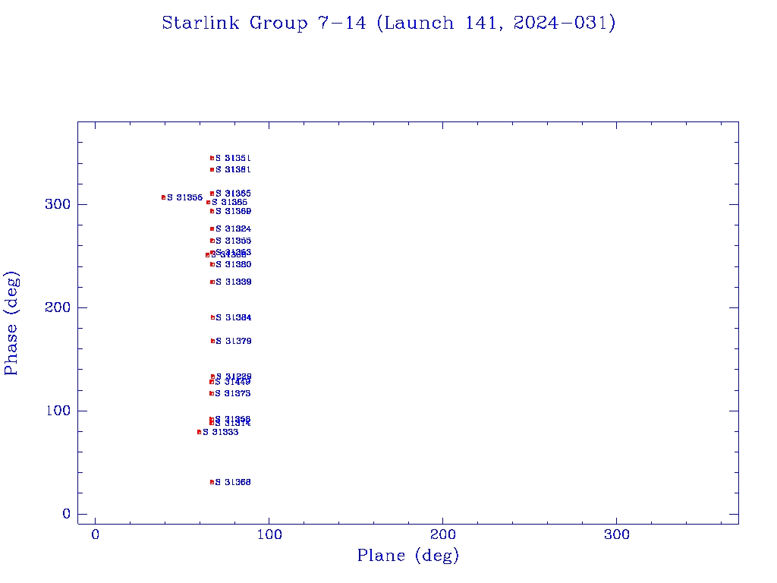This screenshot has height=583, width=777.
Task: Select the "S 31324" data point label
Action: (x=233, y=229)
